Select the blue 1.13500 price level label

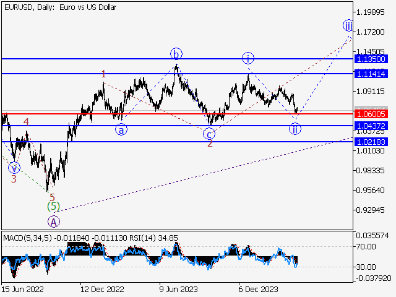point(371,59)
